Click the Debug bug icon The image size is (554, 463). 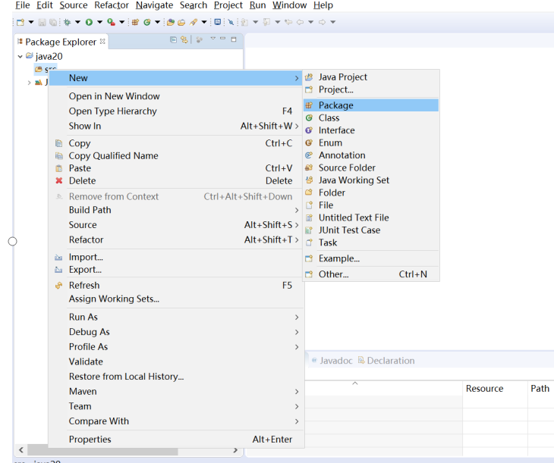tap(67, 22)
